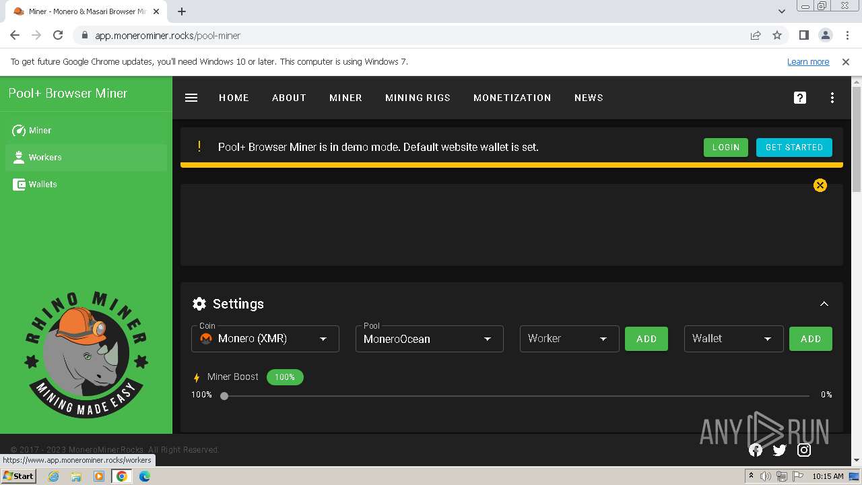Screen dimensions: 862x485
Task: Select Workers in the sidebar
Action: pos(86,158)
